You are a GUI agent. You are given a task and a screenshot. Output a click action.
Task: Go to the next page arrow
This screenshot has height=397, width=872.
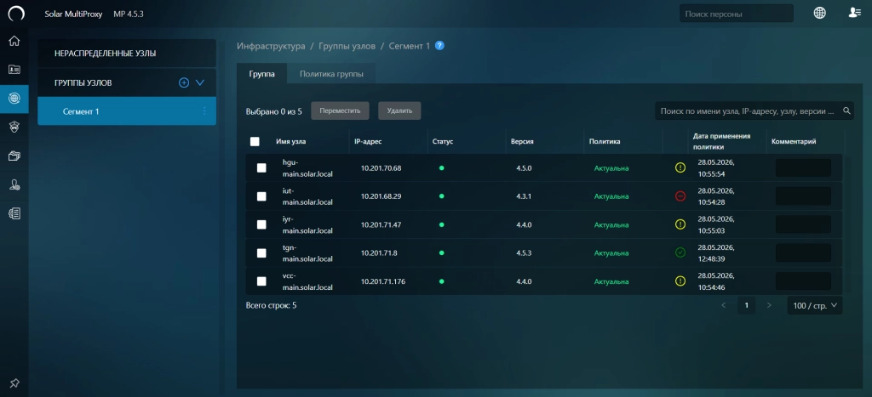(x=769, y=305)
